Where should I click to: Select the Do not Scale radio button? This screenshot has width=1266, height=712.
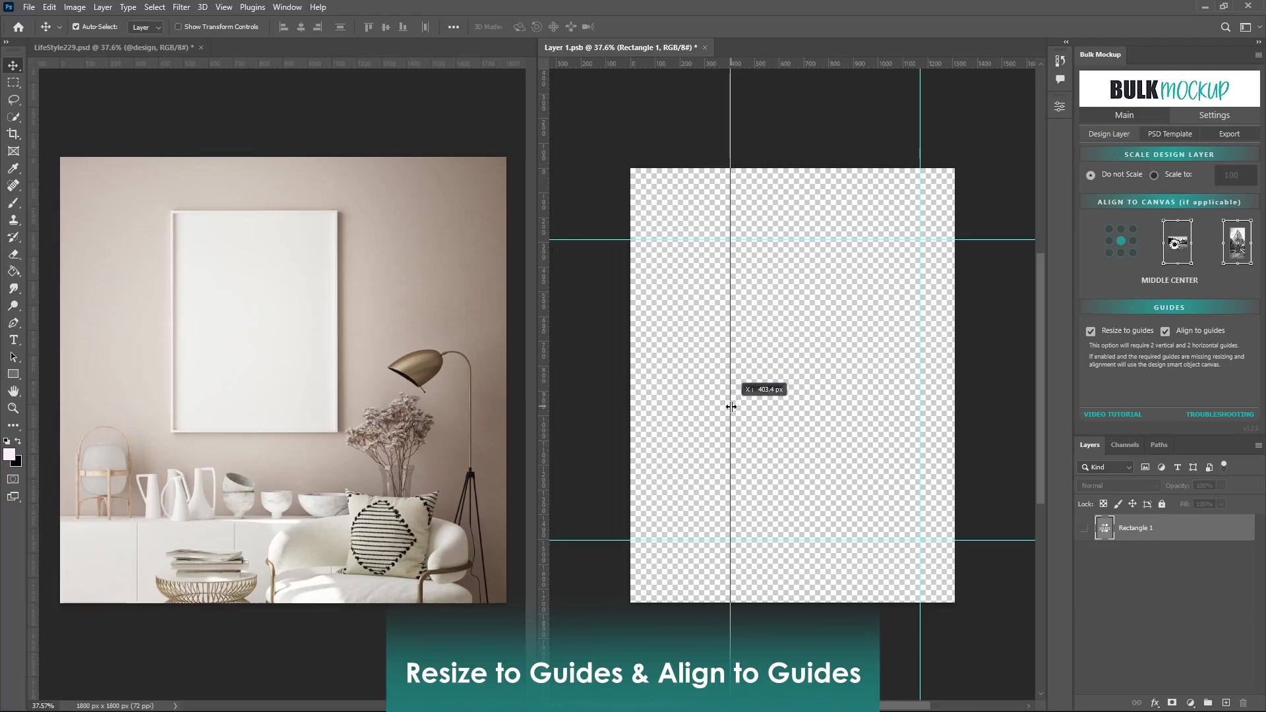(1089, 175)
